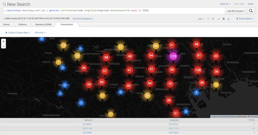Select the red 91 cluster marker
Screen dimensions: 258x135
tap(199, 55)
